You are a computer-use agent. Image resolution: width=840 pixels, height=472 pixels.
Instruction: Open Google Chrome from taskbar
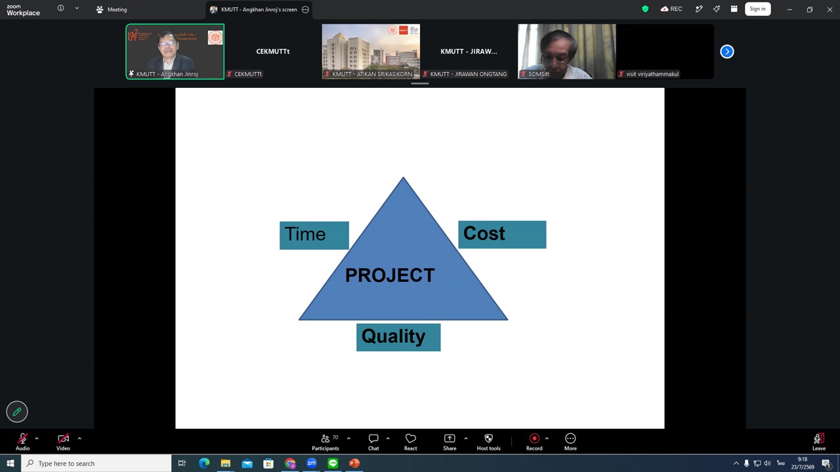290,463
